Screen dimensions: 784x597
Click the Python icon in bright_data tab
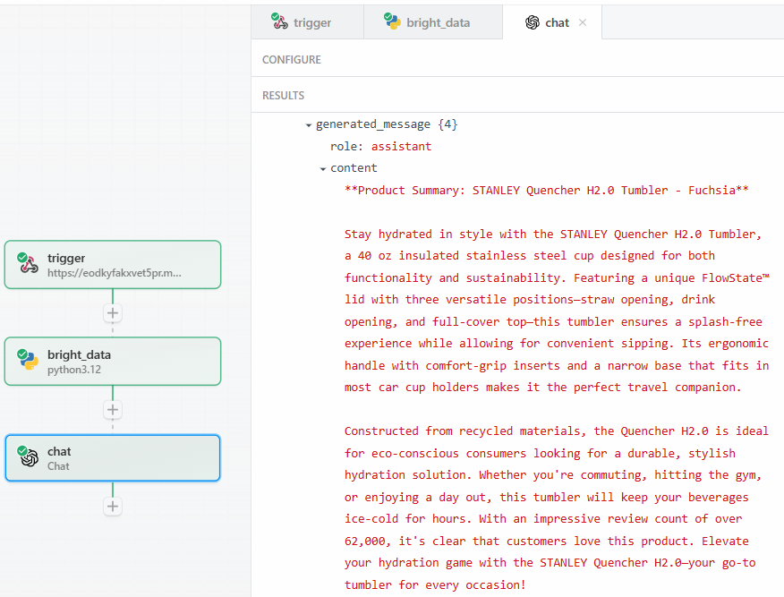click(393, 21)
